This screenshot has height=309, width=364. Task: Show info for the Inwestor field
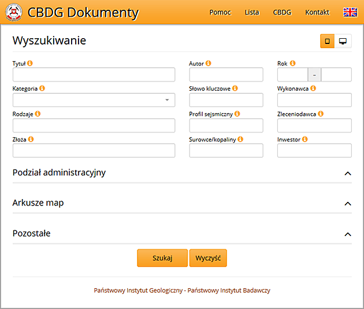[x=305, y=139]
